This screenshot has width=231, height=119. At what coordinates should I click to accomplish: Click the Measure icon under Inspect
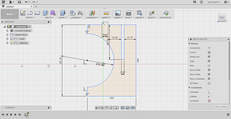(106, 13)
